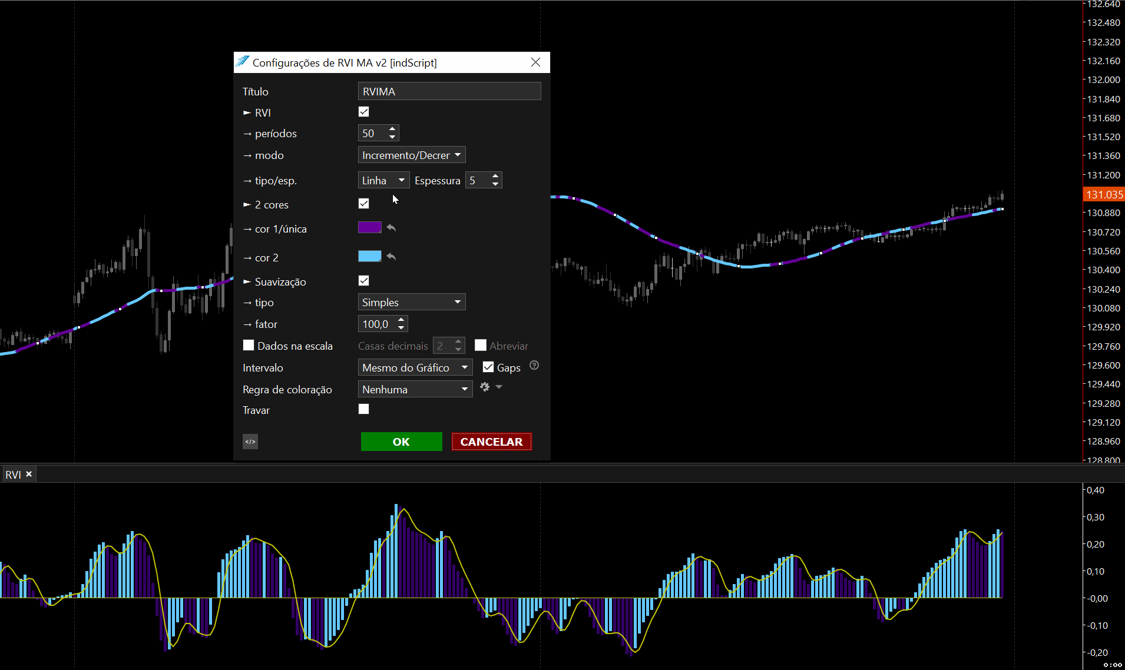The height and width of the screenshot is (670, 1125).
Task: Uncheck the RVI checkbox
Action: (364, 112)
